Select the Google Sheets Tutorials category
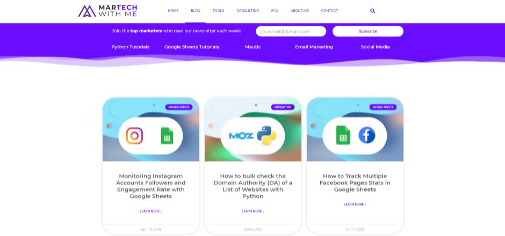 192,47
